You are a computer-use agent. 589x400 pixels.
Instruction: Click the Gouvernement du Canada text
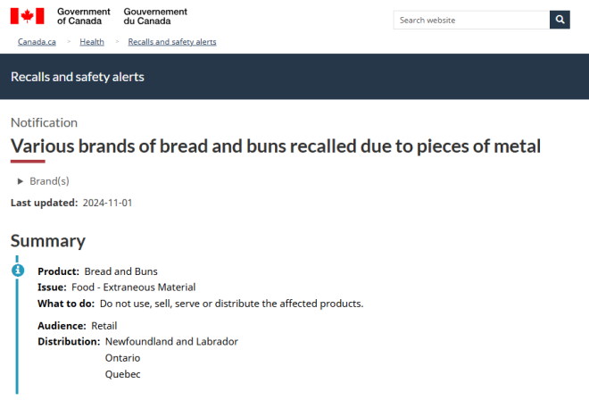(x=155, y=16)
